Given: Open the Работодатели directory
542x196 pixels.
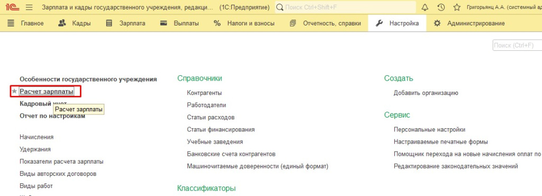Looking at the screenshot, I should tap(206, 105).
